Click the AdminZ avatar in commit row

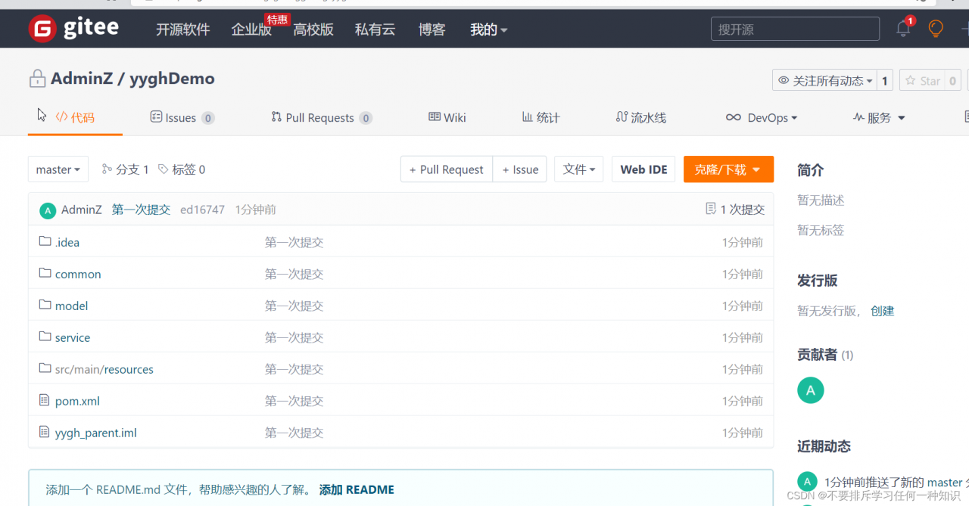pyautogui.click(x=48, y=210)
